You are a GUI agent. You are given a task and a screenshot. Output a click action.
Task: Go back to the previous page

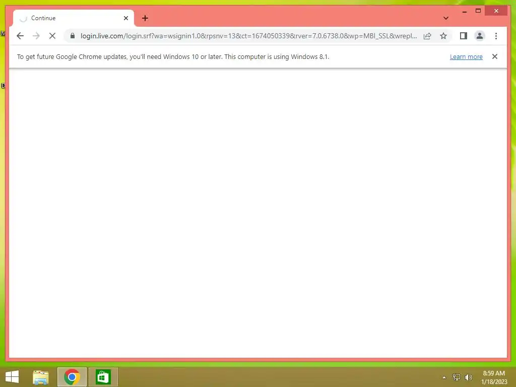click(20, 36)
